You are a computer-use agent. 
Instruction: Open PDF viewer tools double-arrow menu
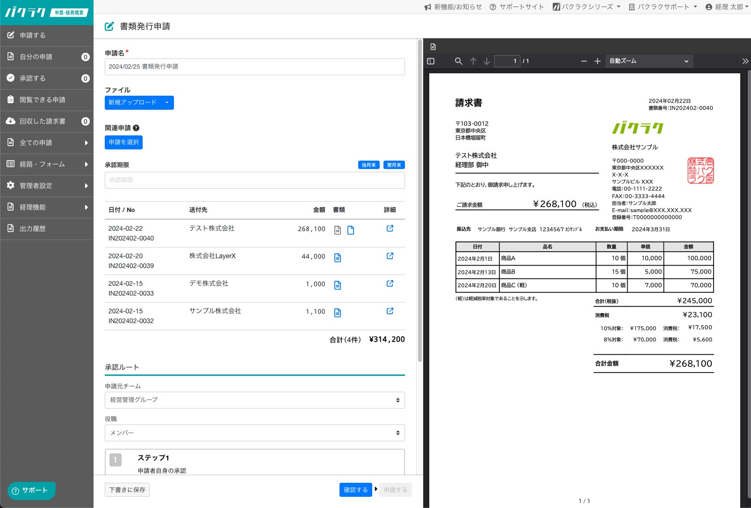click(x=745, y=61)
